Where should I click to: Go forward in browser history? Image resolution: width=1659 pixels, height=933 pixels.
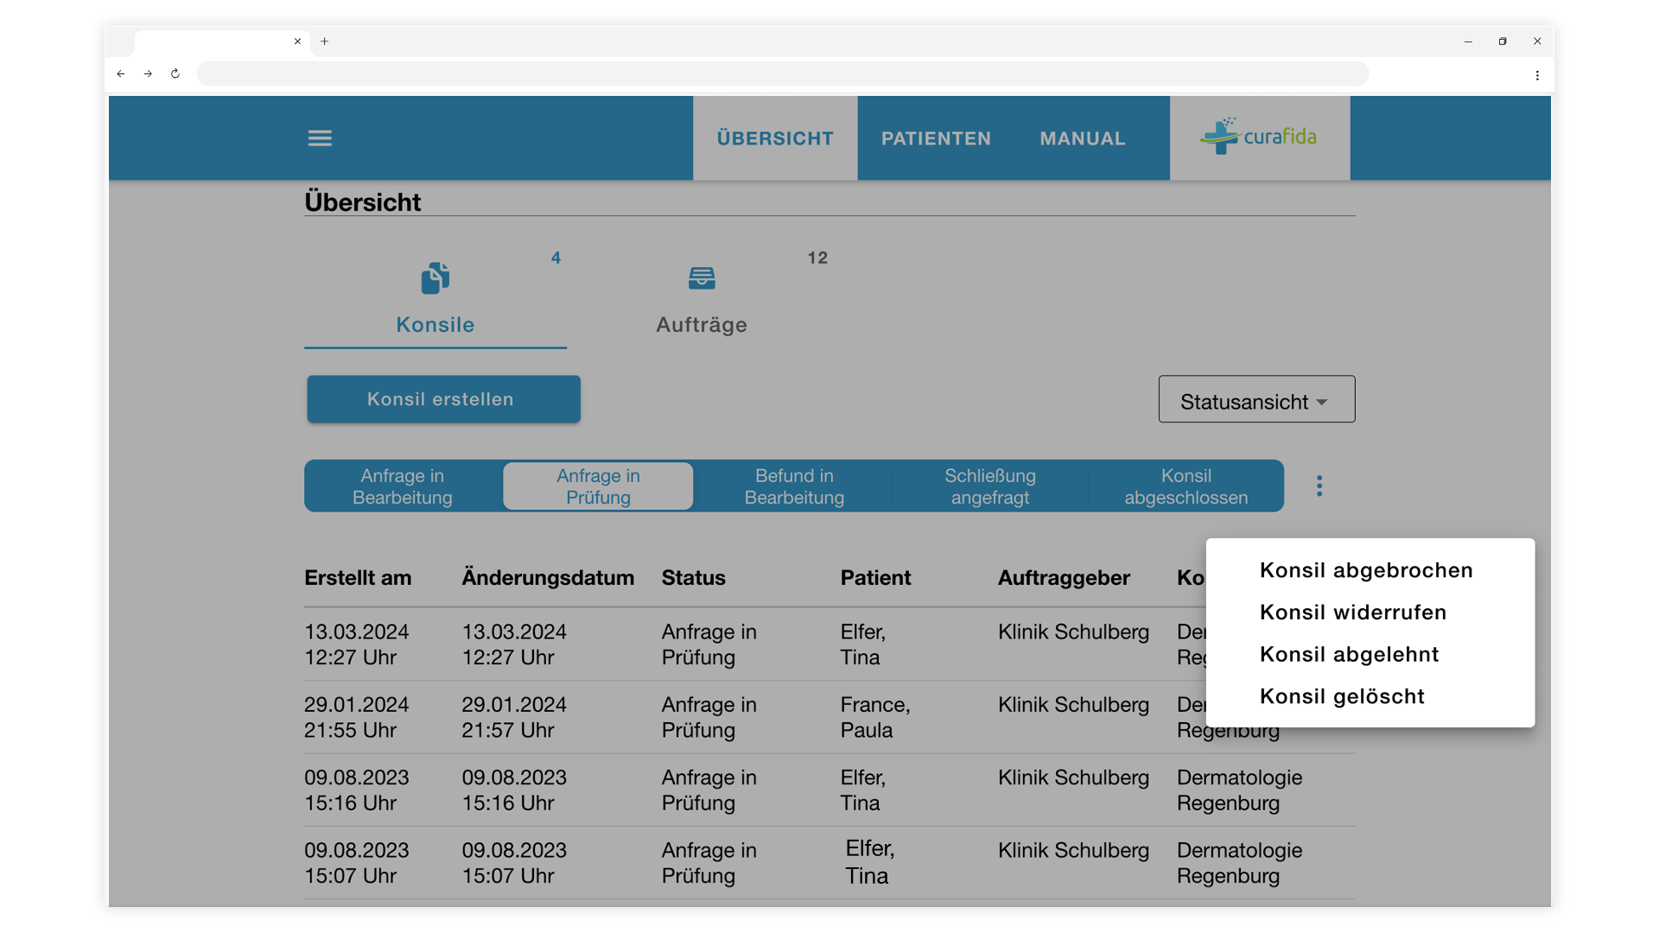148,73
